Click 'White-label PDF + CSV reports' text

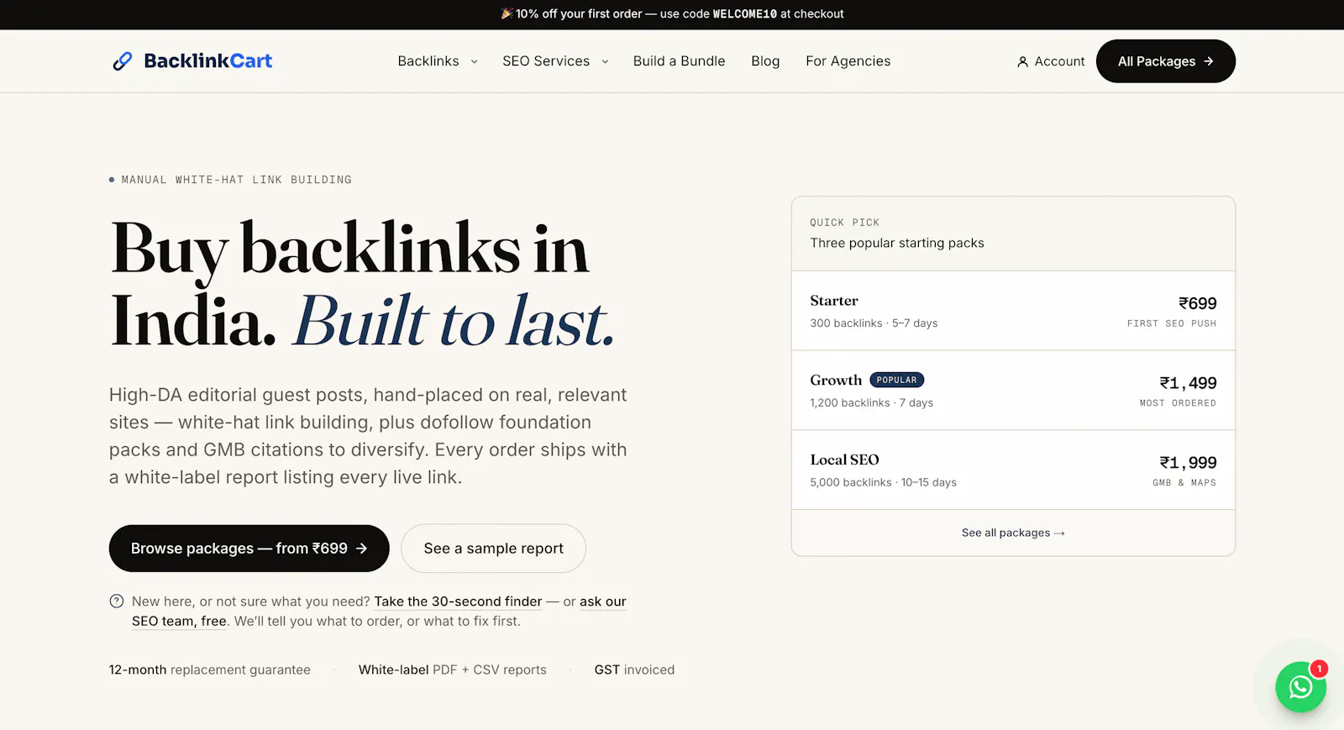452,670
